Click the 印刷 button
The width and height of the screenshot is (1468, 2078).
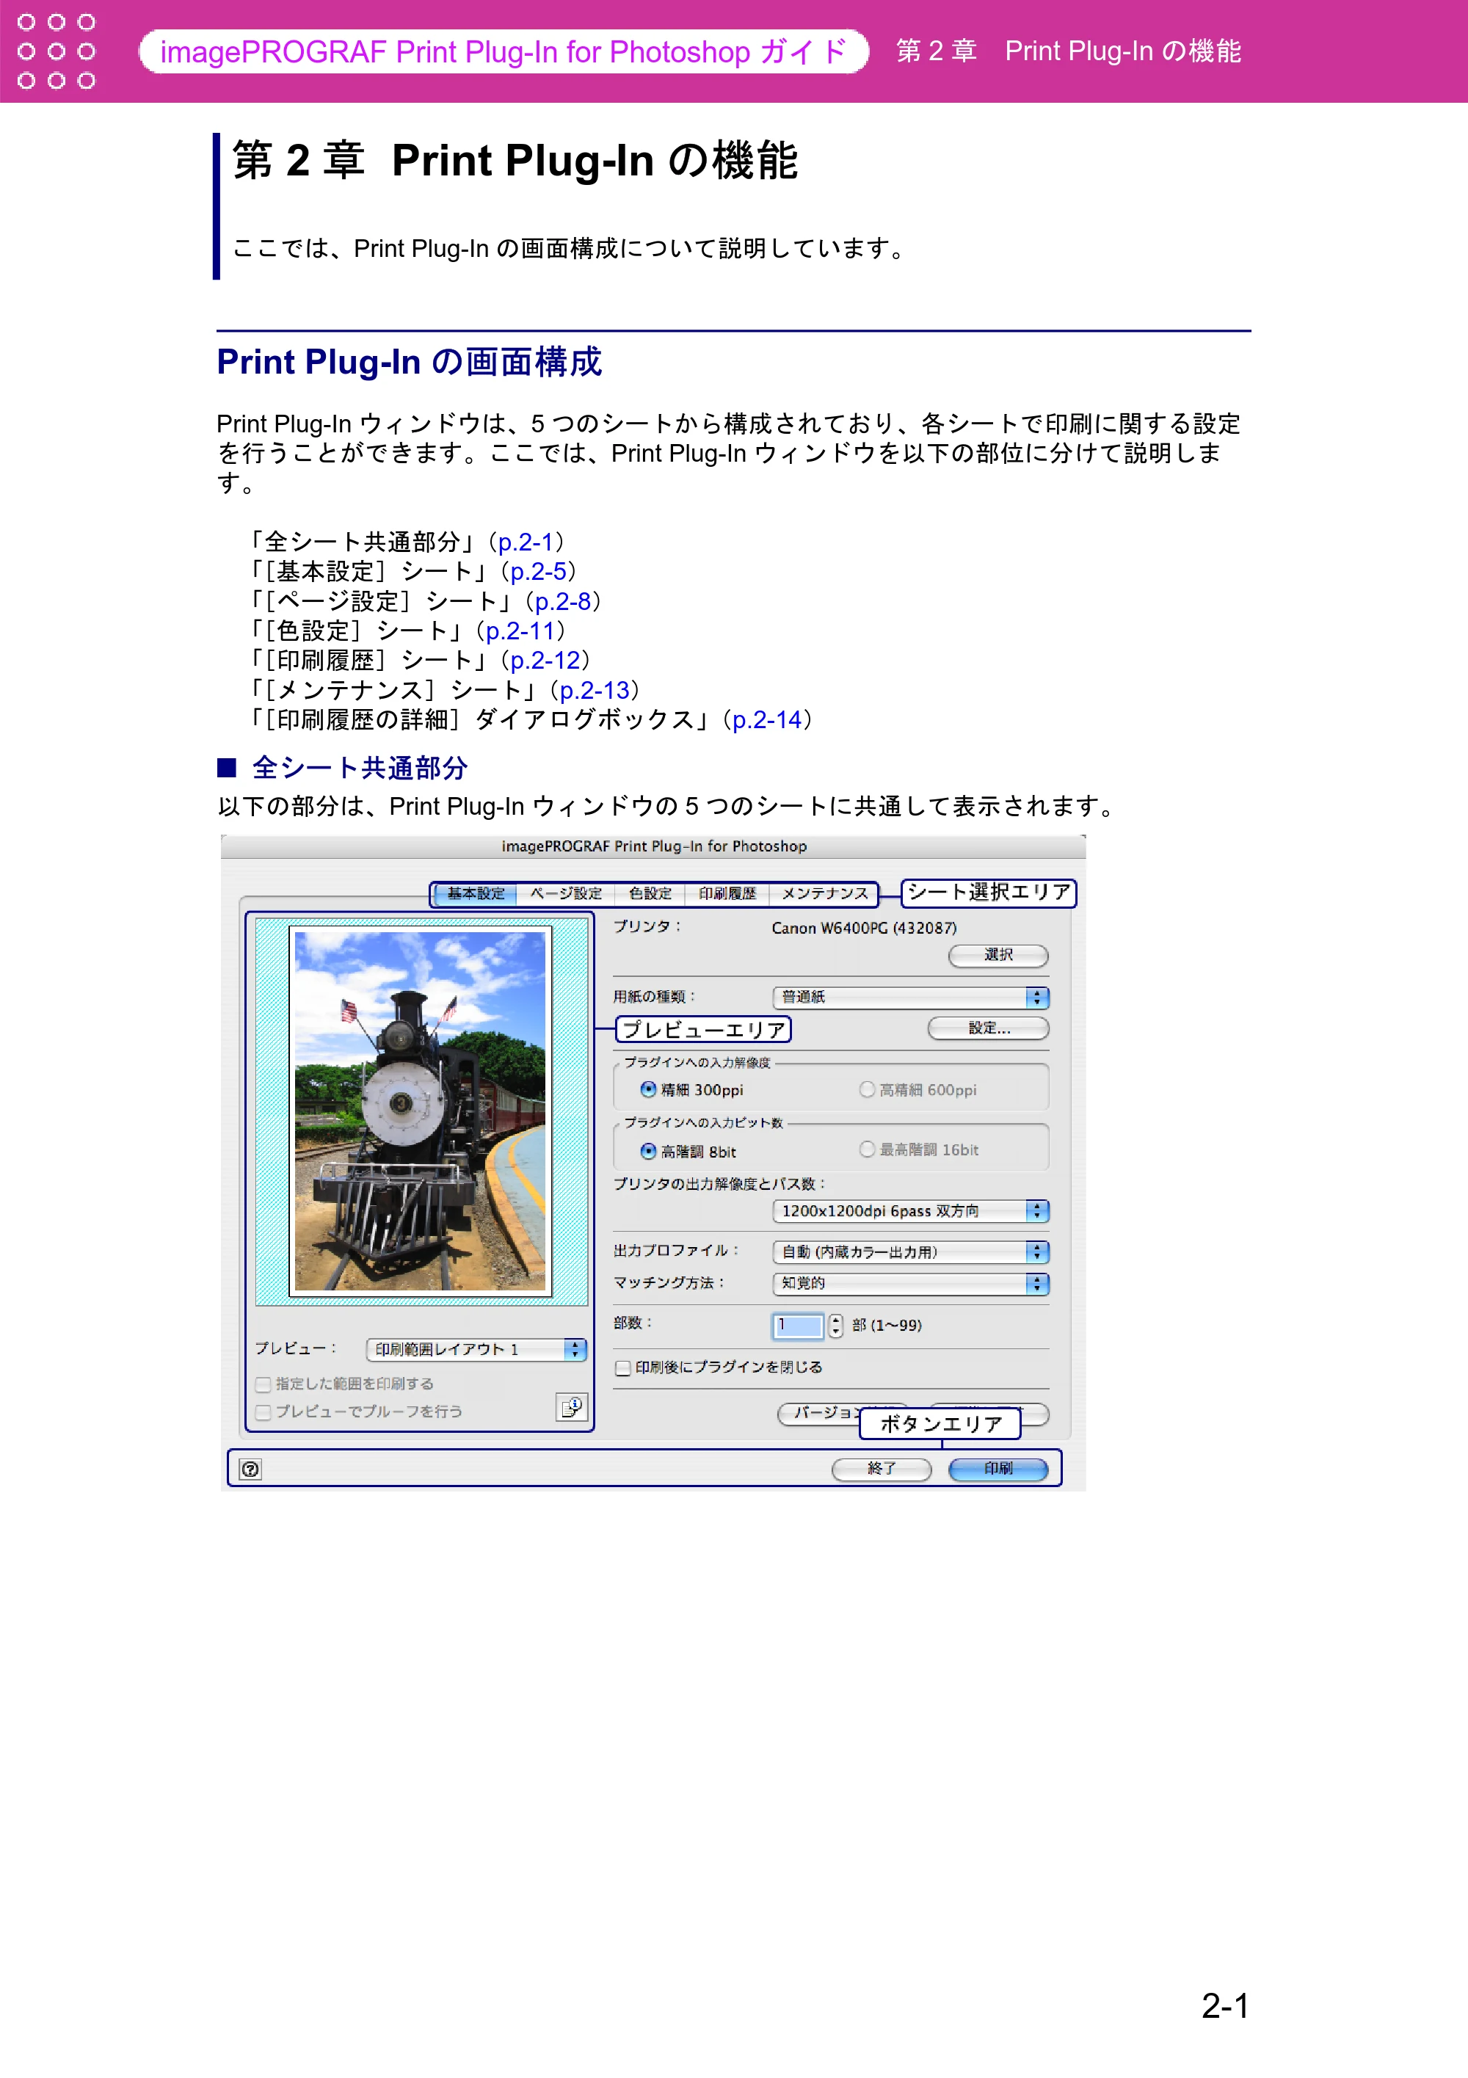pyautogui.click(x=998, y=1468)
